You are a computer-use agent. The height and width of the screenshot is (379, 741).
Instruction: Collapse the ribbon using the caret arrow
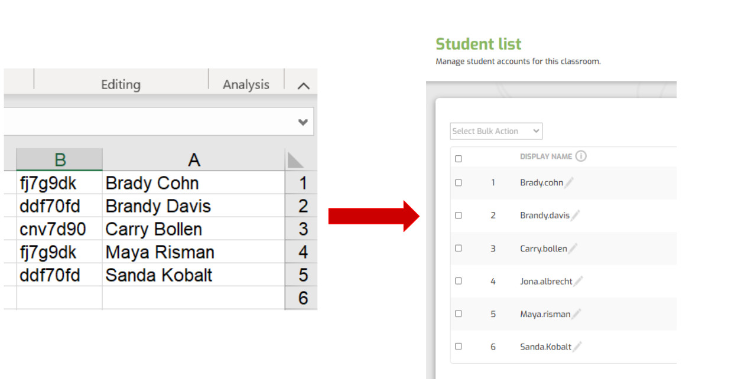[303, 86]
